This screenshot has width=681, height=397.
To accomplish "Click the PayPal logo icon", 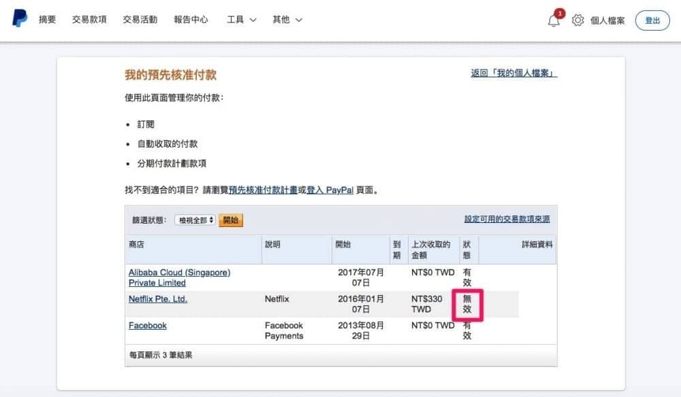I will point(20,18).
